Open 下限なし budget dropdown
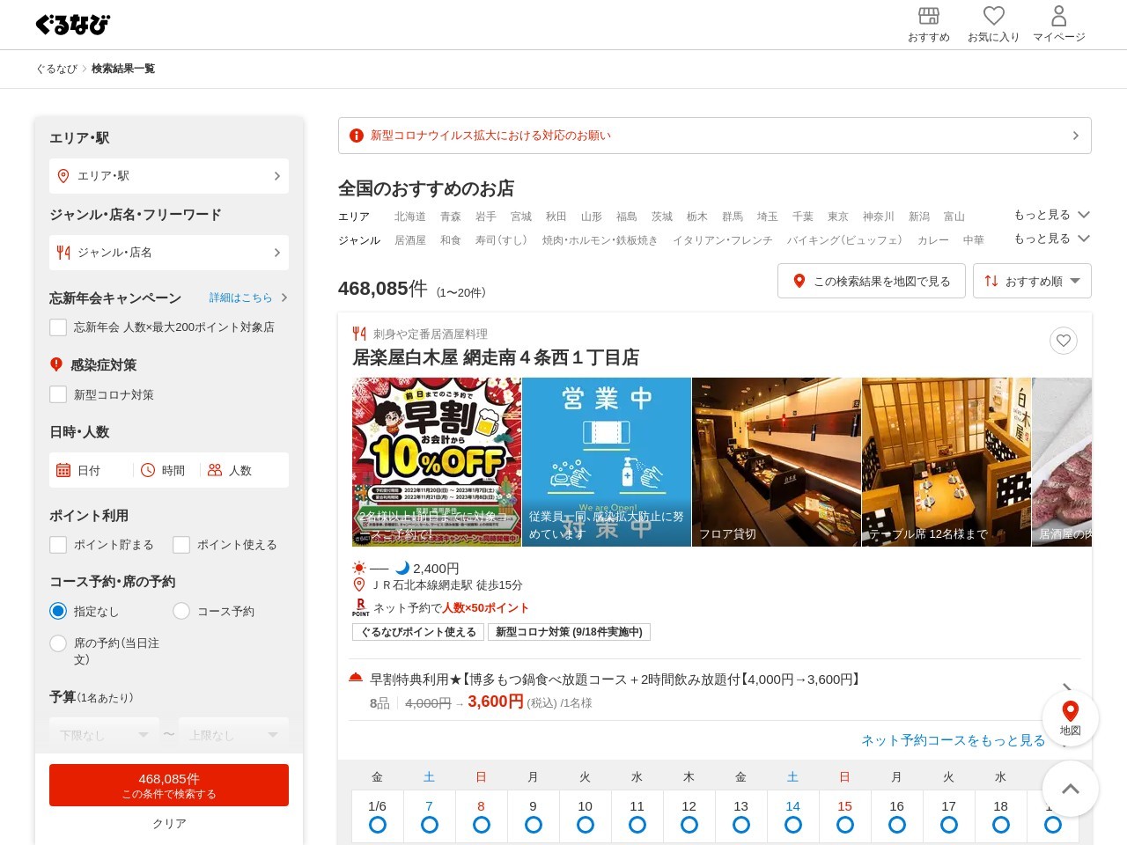The image size is (1127, 845). (104, 735)
